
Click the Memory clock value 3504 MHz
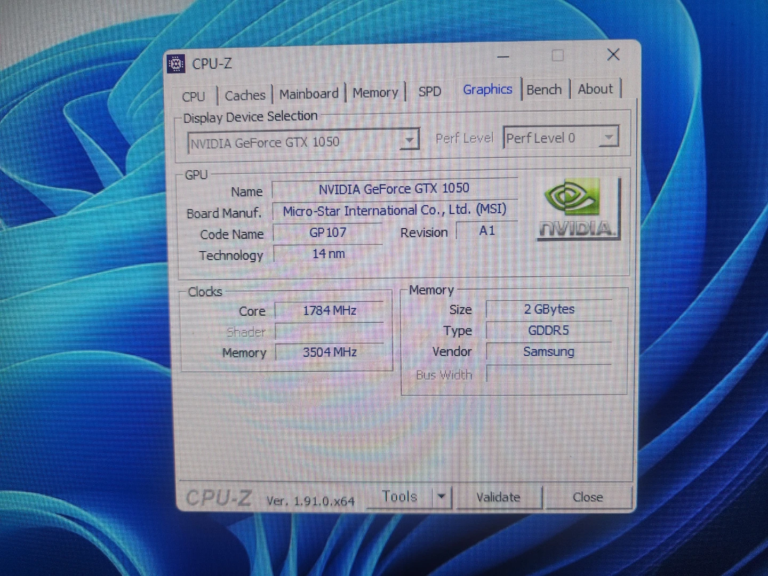click(x=329, y=352)
